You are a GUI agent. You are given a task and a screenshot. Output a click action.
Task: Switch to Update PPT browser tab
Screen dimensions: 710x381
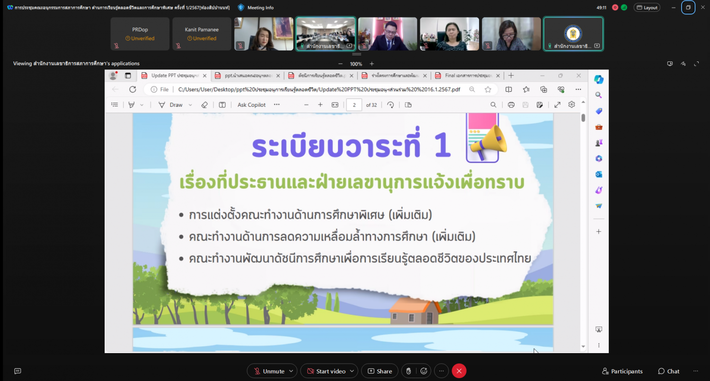coord(175,76)
